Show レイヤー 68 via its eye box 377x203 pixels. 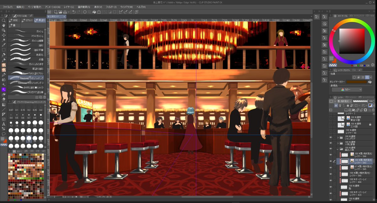tap(331, 131)
